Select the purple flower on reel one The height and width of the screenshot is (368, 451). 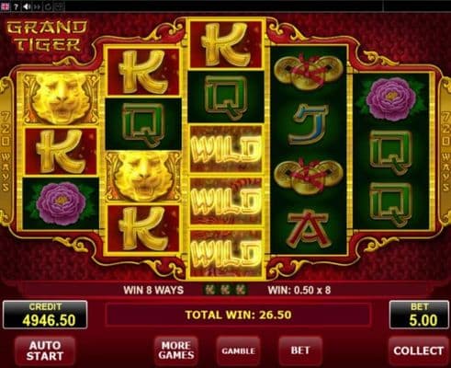click(x=61, y=203)
